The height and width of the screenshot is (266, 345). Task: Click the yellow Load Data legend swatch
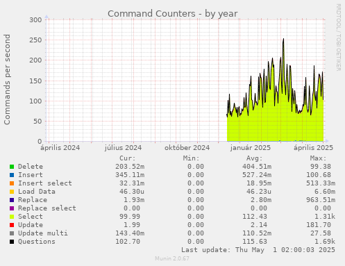[x=12, y=192]
